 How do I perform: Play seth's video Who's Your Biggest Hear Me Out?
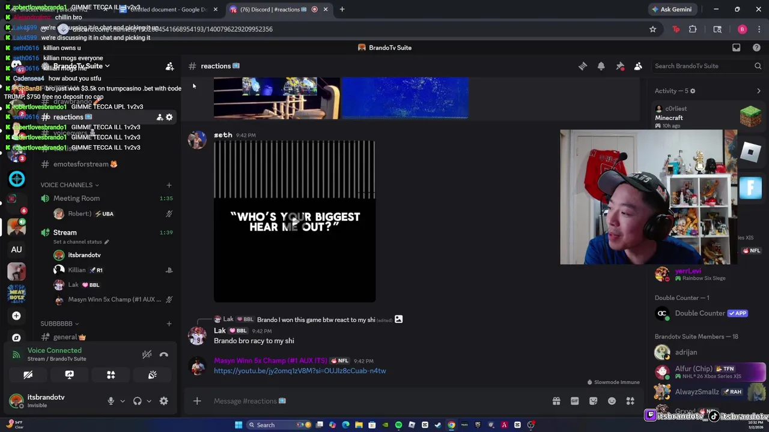point(294,221)
